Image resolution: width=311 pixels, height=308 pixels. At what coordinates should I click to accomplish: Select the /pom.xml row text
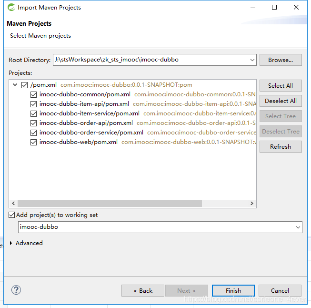click(43, 85)
